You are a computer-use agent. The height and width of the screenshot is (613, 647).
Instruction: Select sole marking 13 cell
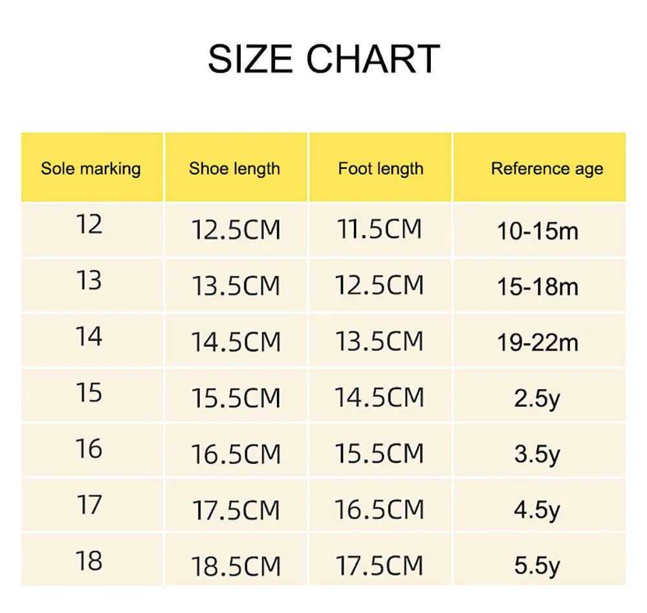[89, 280]
